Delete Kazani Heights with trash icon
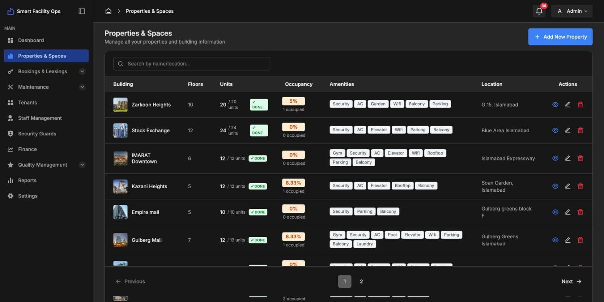 580,186
